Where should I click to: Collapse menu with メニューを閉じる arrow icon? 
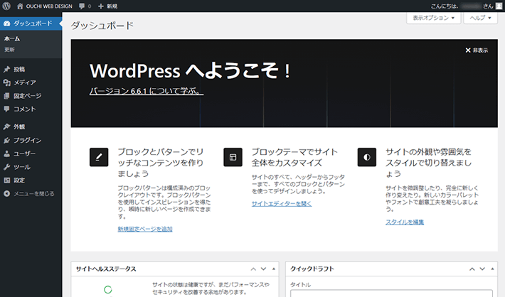[7, 194]
